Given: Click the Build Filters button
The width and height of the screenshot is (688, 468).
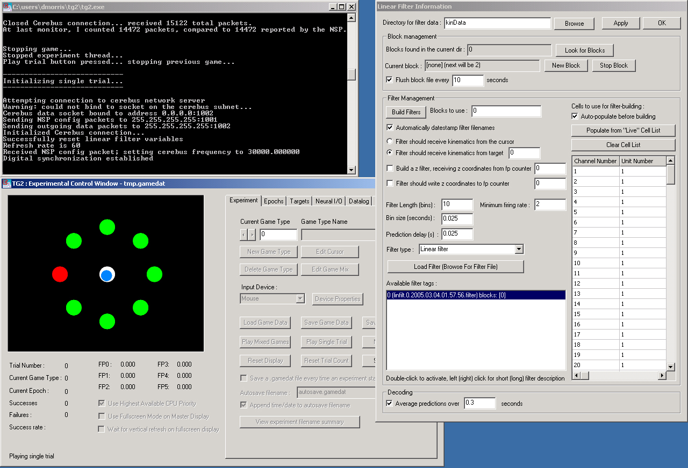Looking at the screenshot, I should click(x=406, y=112).
